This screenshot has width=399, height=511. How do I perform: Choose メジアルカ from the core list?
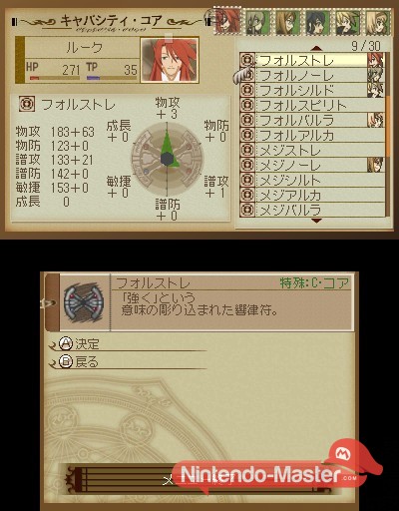(312, 195)
